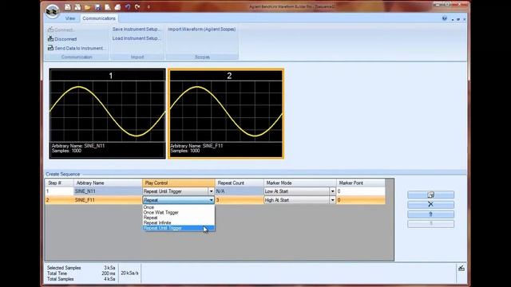Choose highlighted Repeat Until Trigger option
The height and width of the screenshot is (287, 511).
tap(179, 228)
